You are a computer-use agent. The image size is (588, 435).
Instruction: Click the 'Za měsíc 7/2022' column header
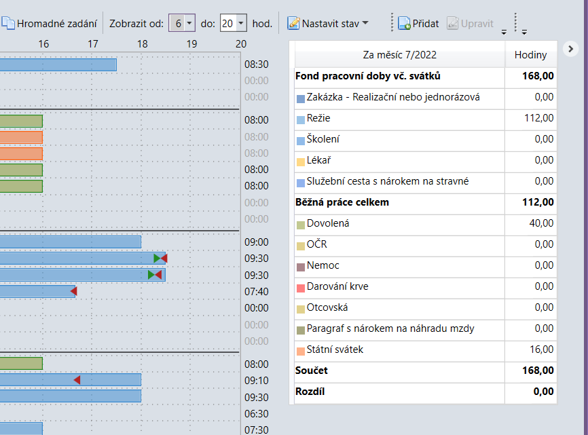click(400, 55)
